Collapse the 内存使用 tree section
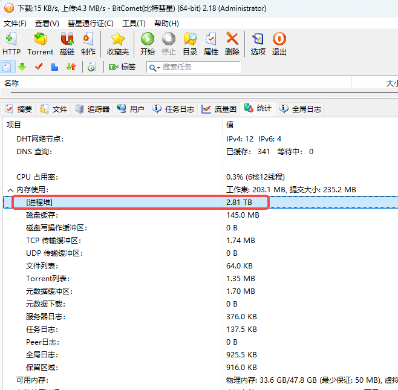Viewport: 398px width, 390px height. tap(10, 190)
